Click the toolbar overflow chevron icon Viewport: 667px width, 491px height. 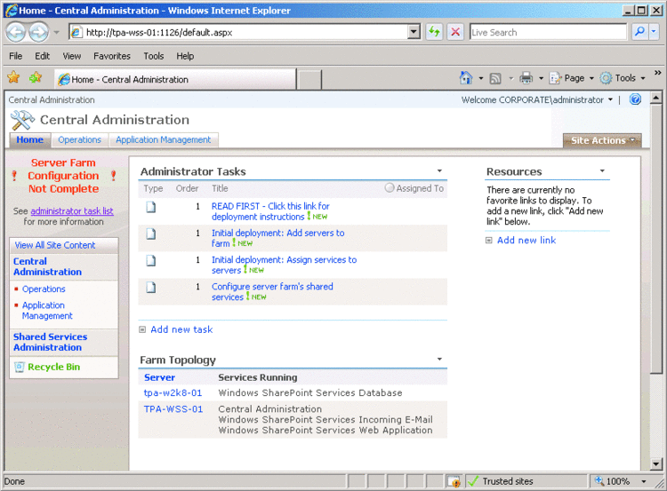pos(657,73)
